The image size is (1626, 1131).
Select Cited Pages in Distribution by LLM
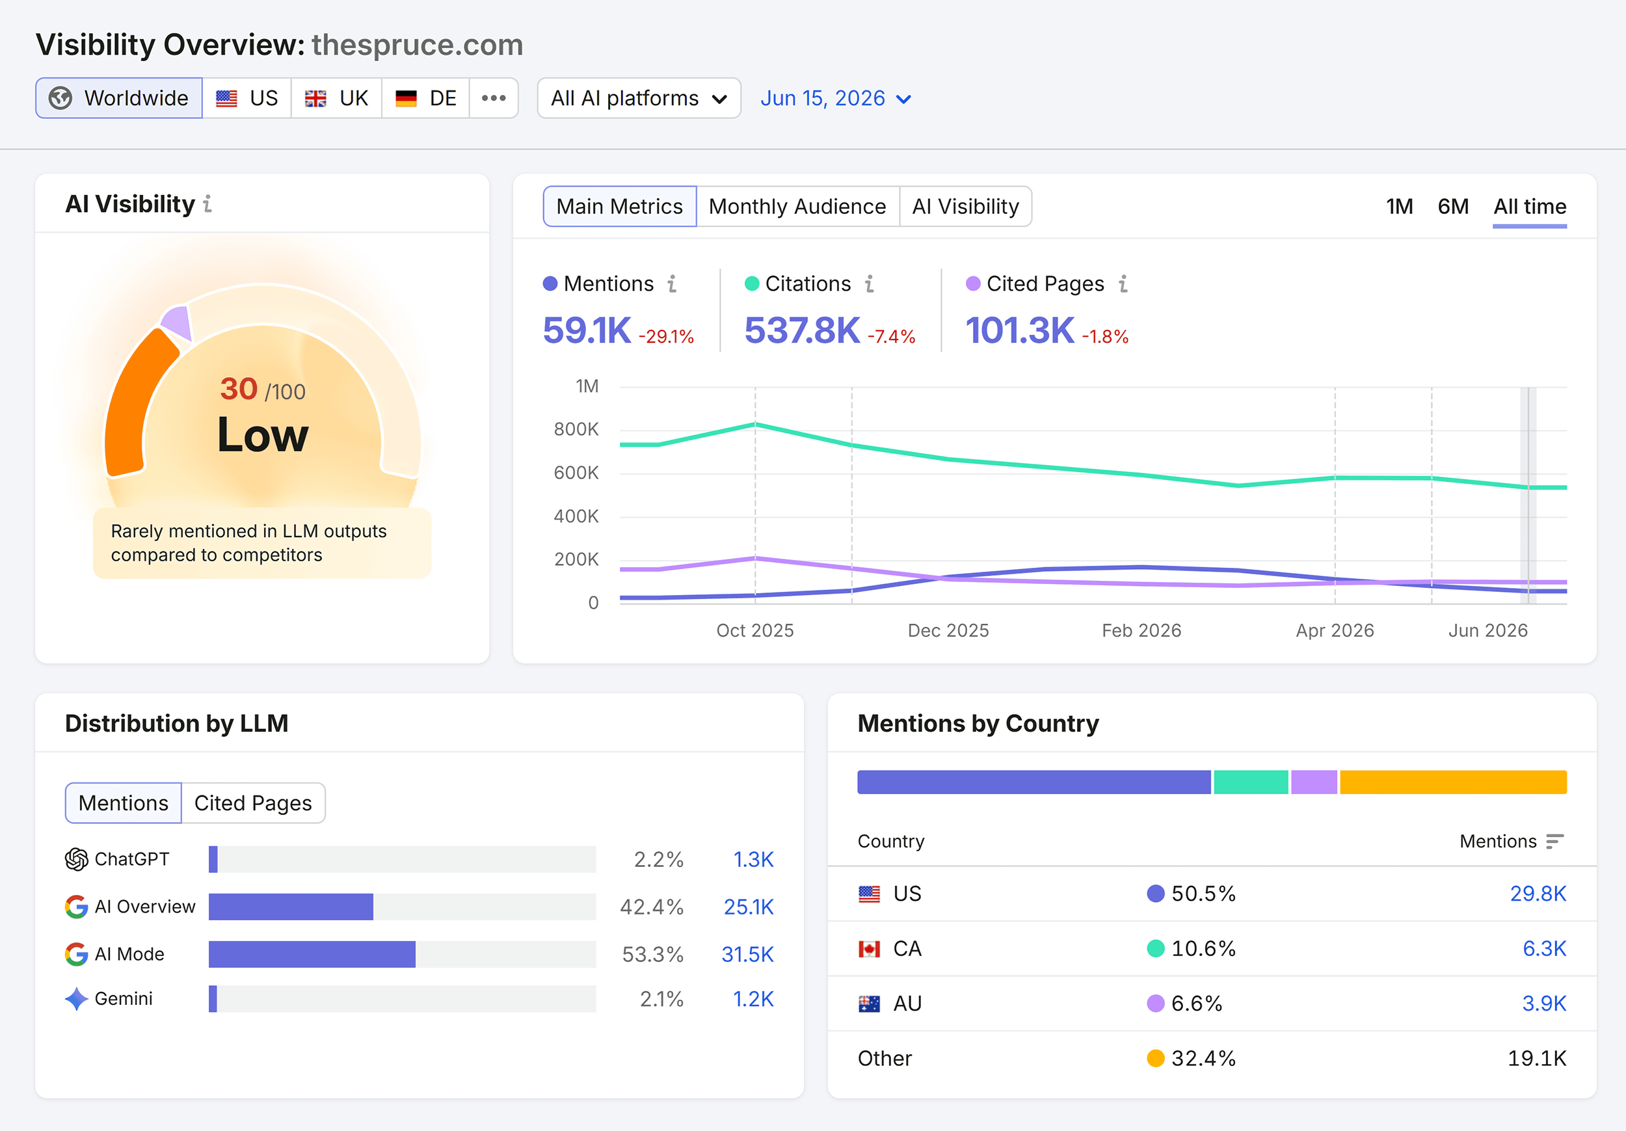[253, 803]
